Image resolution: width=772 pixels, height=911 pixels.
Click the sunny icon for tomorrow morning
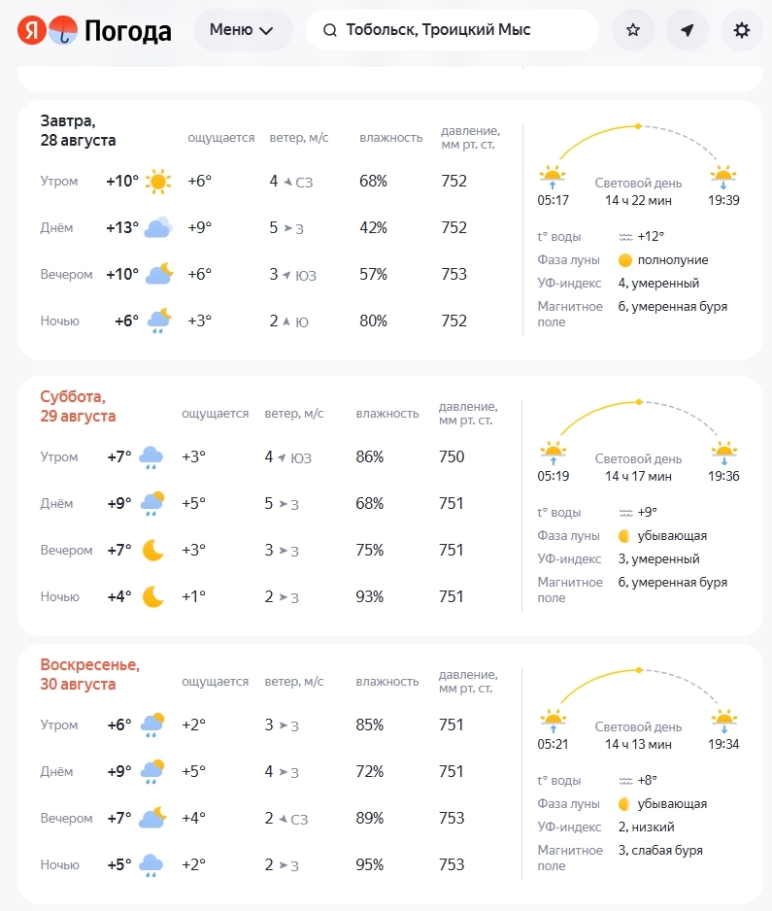click(158, 182)
